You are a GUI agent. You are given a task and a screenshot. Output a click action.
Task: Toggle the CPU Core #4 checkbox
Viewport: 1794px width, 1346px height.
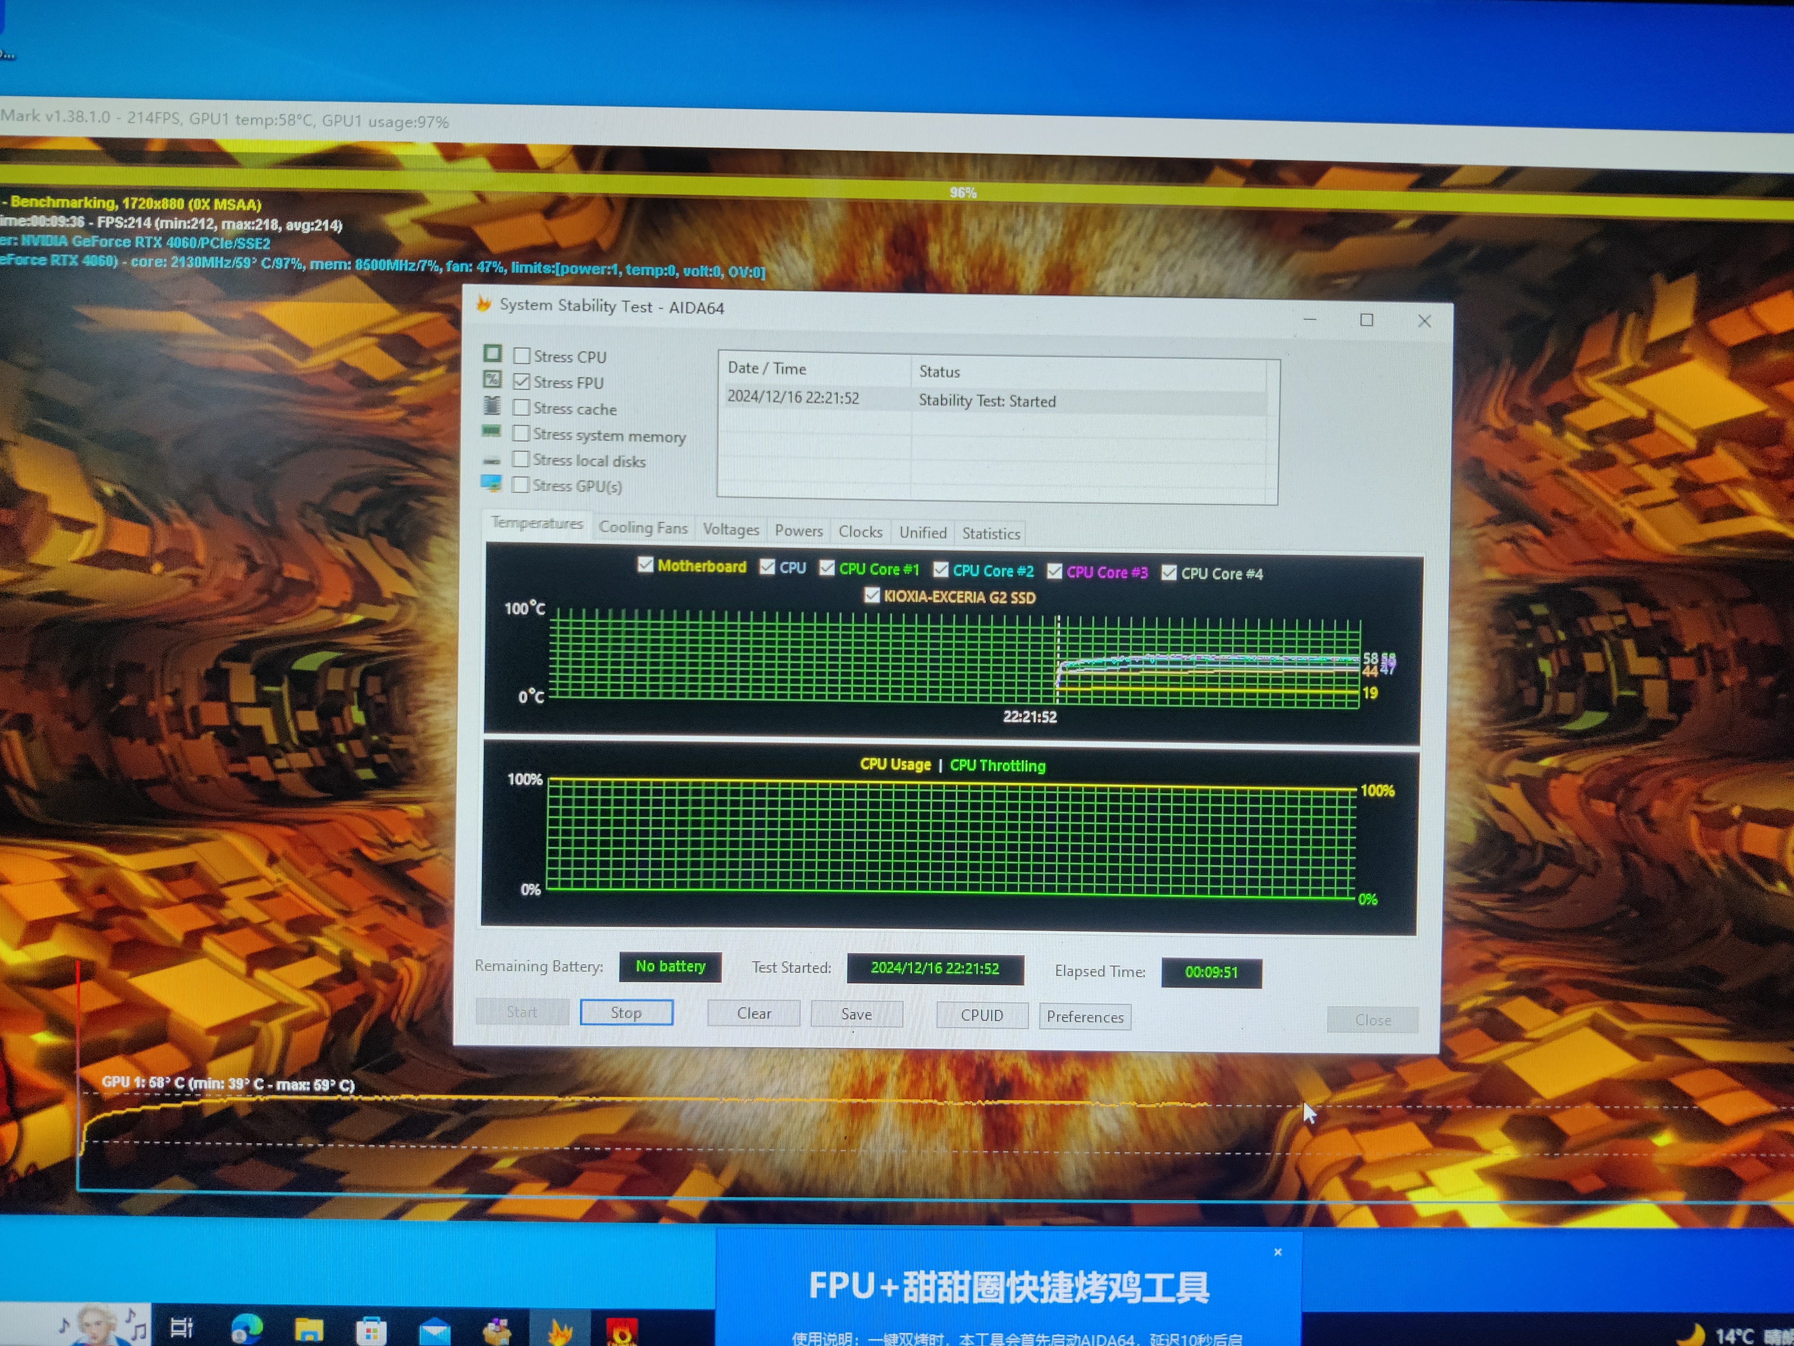[x=1169, y=573]
